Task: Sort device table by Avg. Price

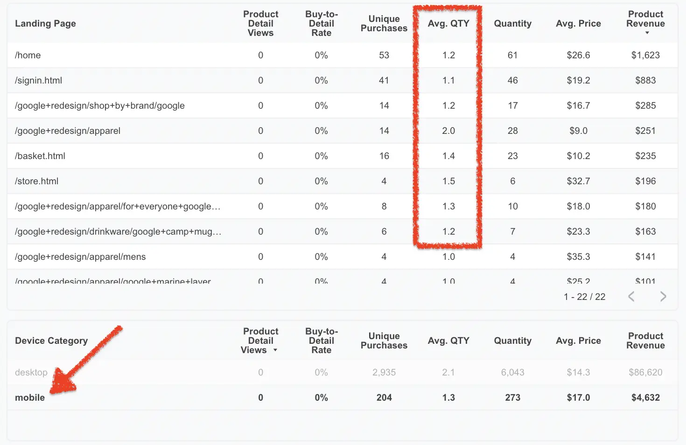Action: [578, 341]
